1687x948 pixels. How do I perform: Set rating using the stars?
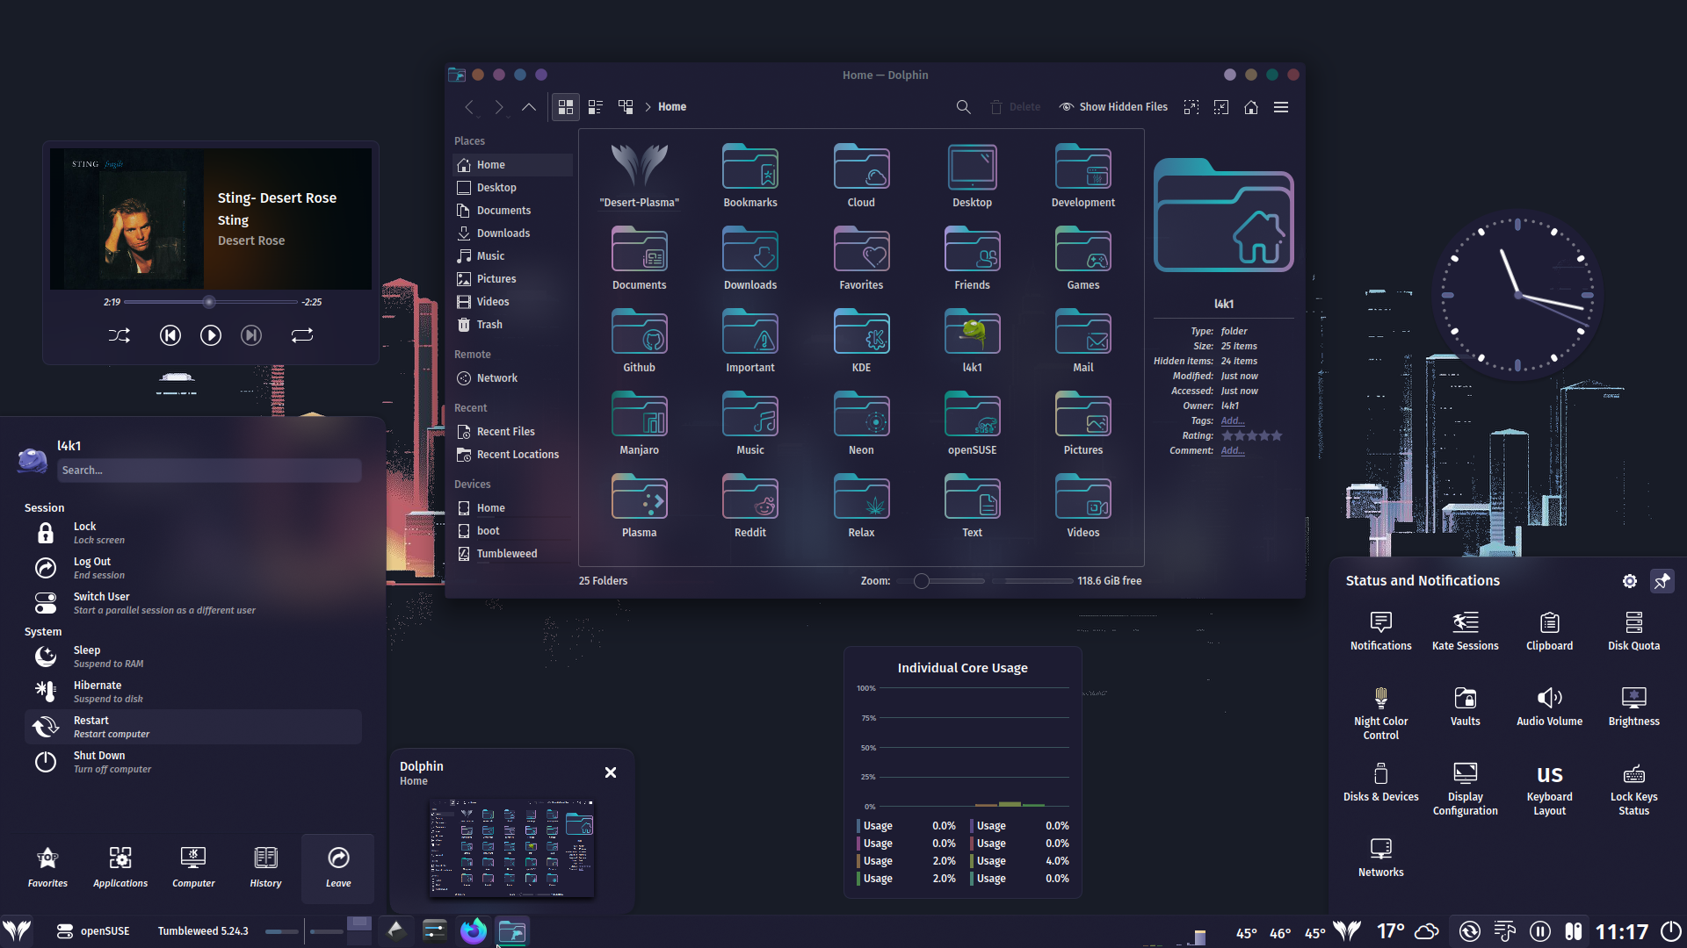(1251, 436)
